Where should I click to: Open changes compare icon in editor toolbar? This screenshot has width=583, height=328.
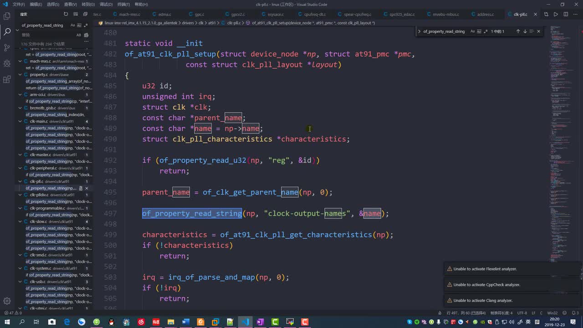(x=546, y=14)
